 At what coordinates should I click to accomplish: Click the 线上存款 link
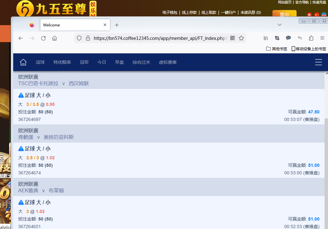[x=190, y=13]
